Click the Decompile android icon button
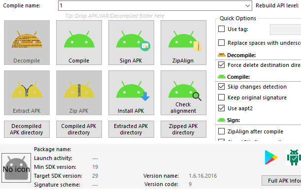 [x=27, y=42]
